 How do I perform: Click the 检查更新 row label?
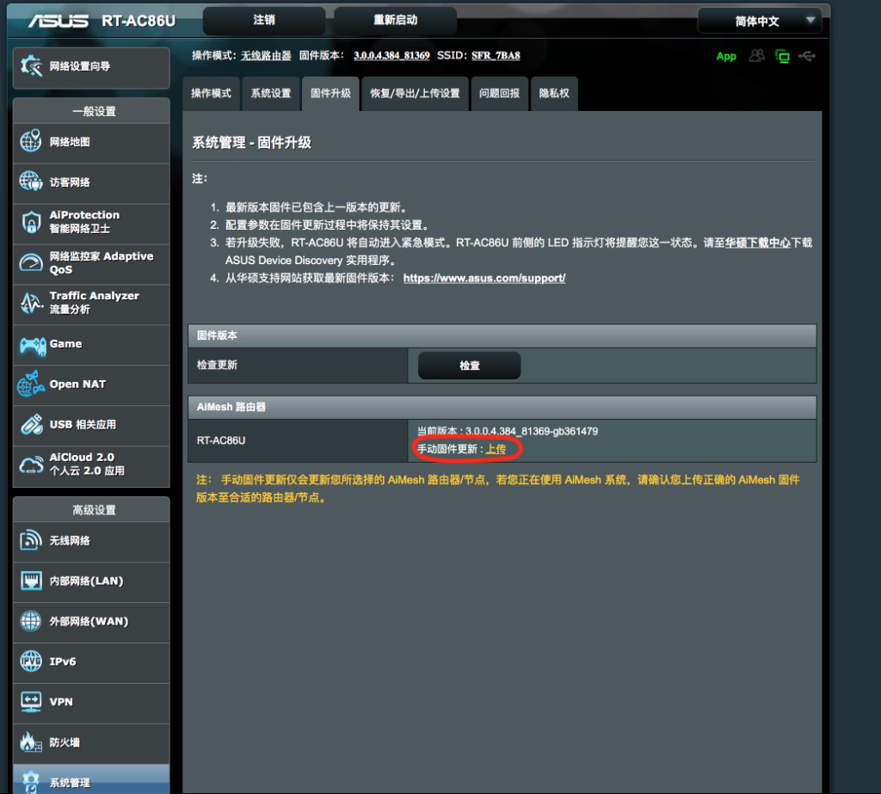click(x=217, y=366)
